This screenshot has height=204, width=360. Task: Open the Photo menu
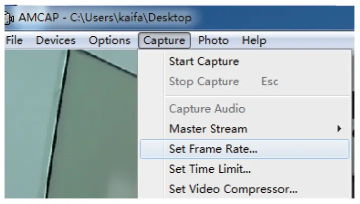[213, 41]
